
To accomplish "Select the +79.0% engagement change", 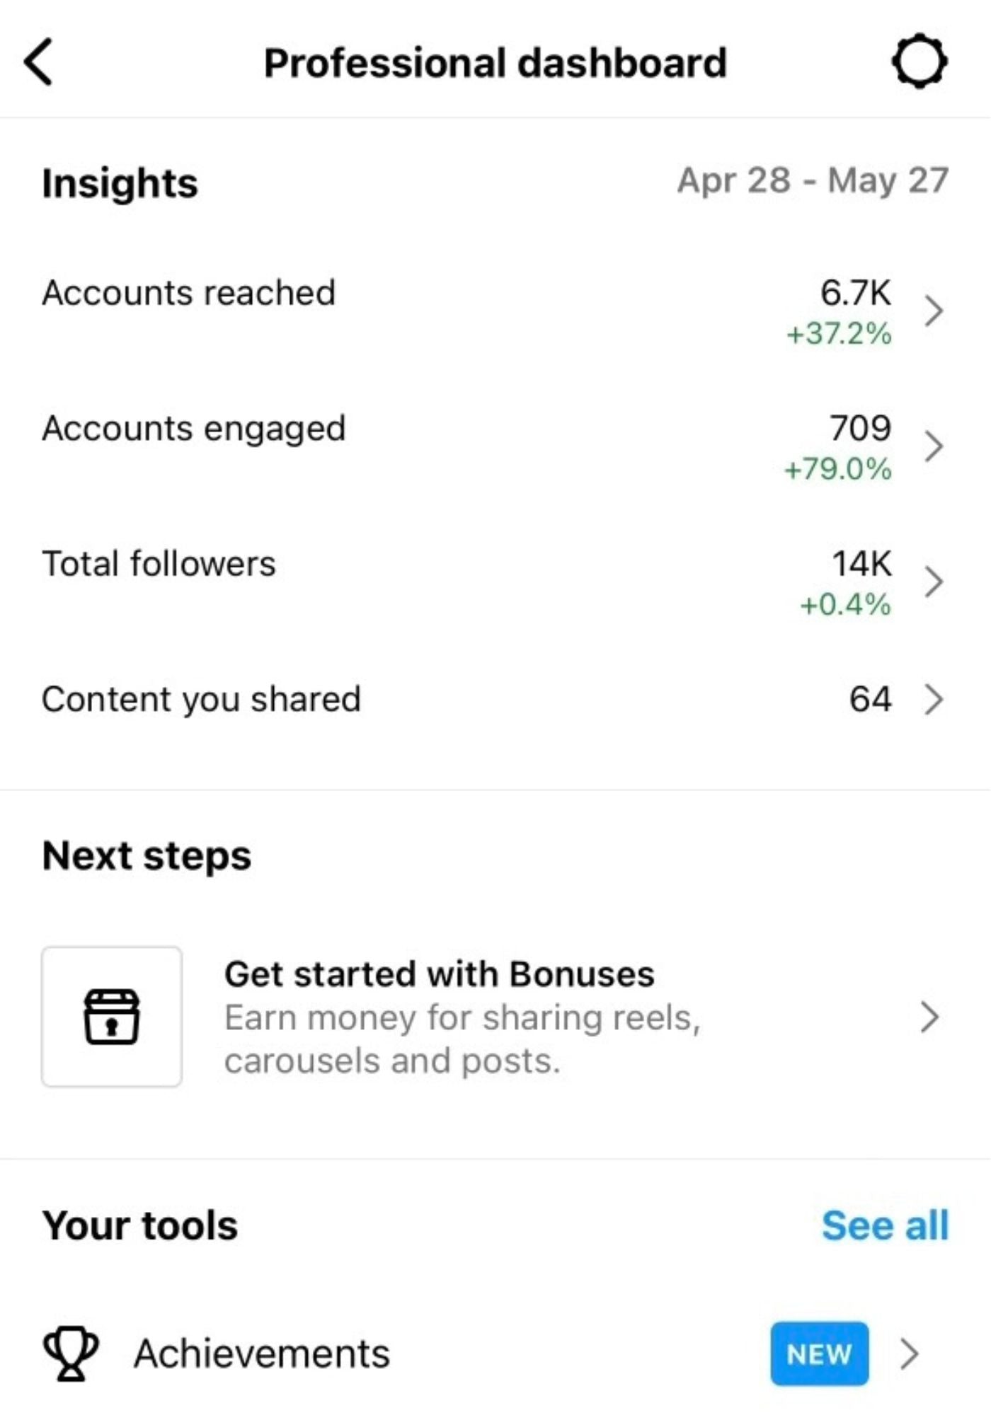I will (x=838, y=469).
